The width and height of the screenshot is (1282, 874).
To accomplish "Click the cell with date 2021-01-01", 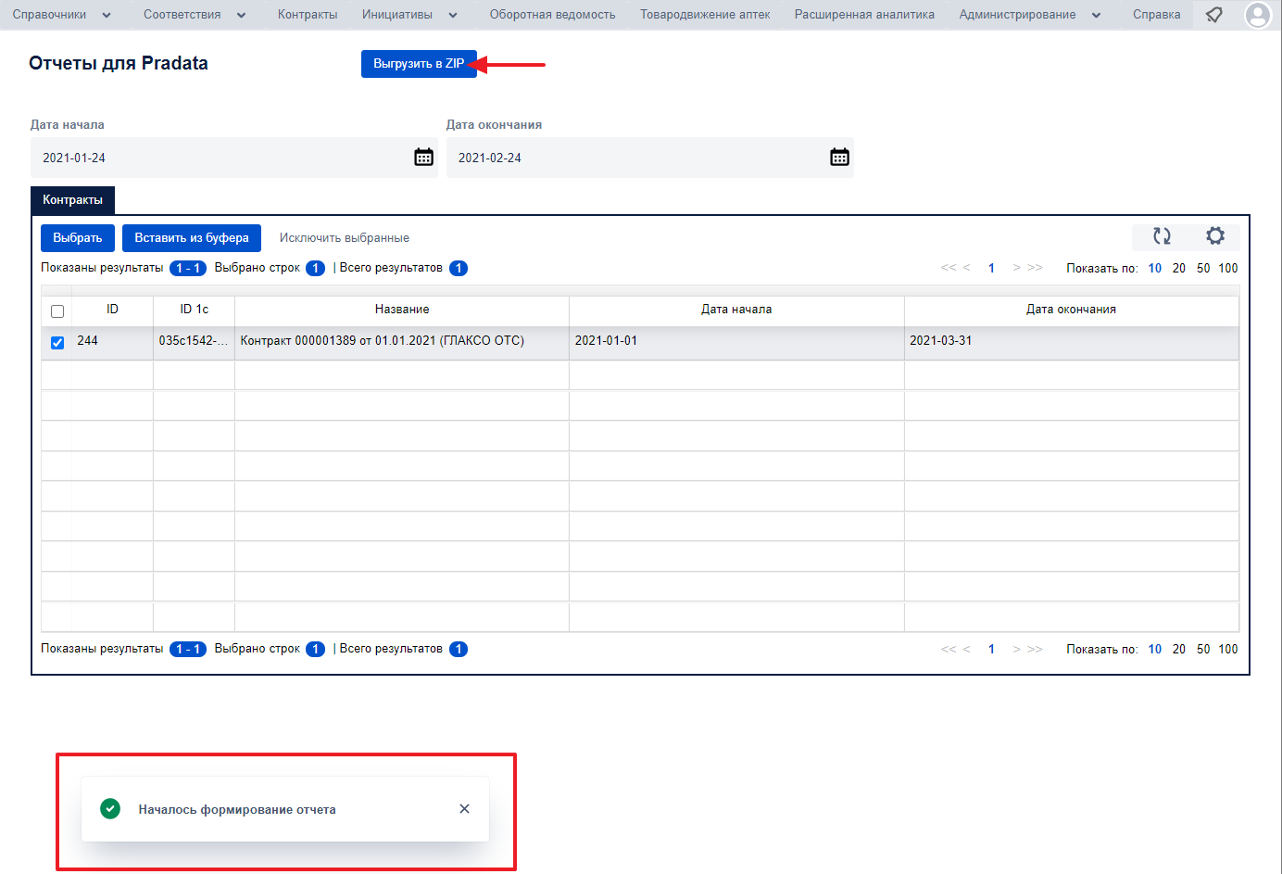I will pyautogui.click(x=736, y=341).
